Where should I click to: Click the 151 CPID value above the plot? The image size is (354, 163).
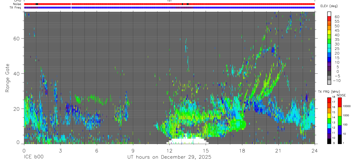click(169, 1)
